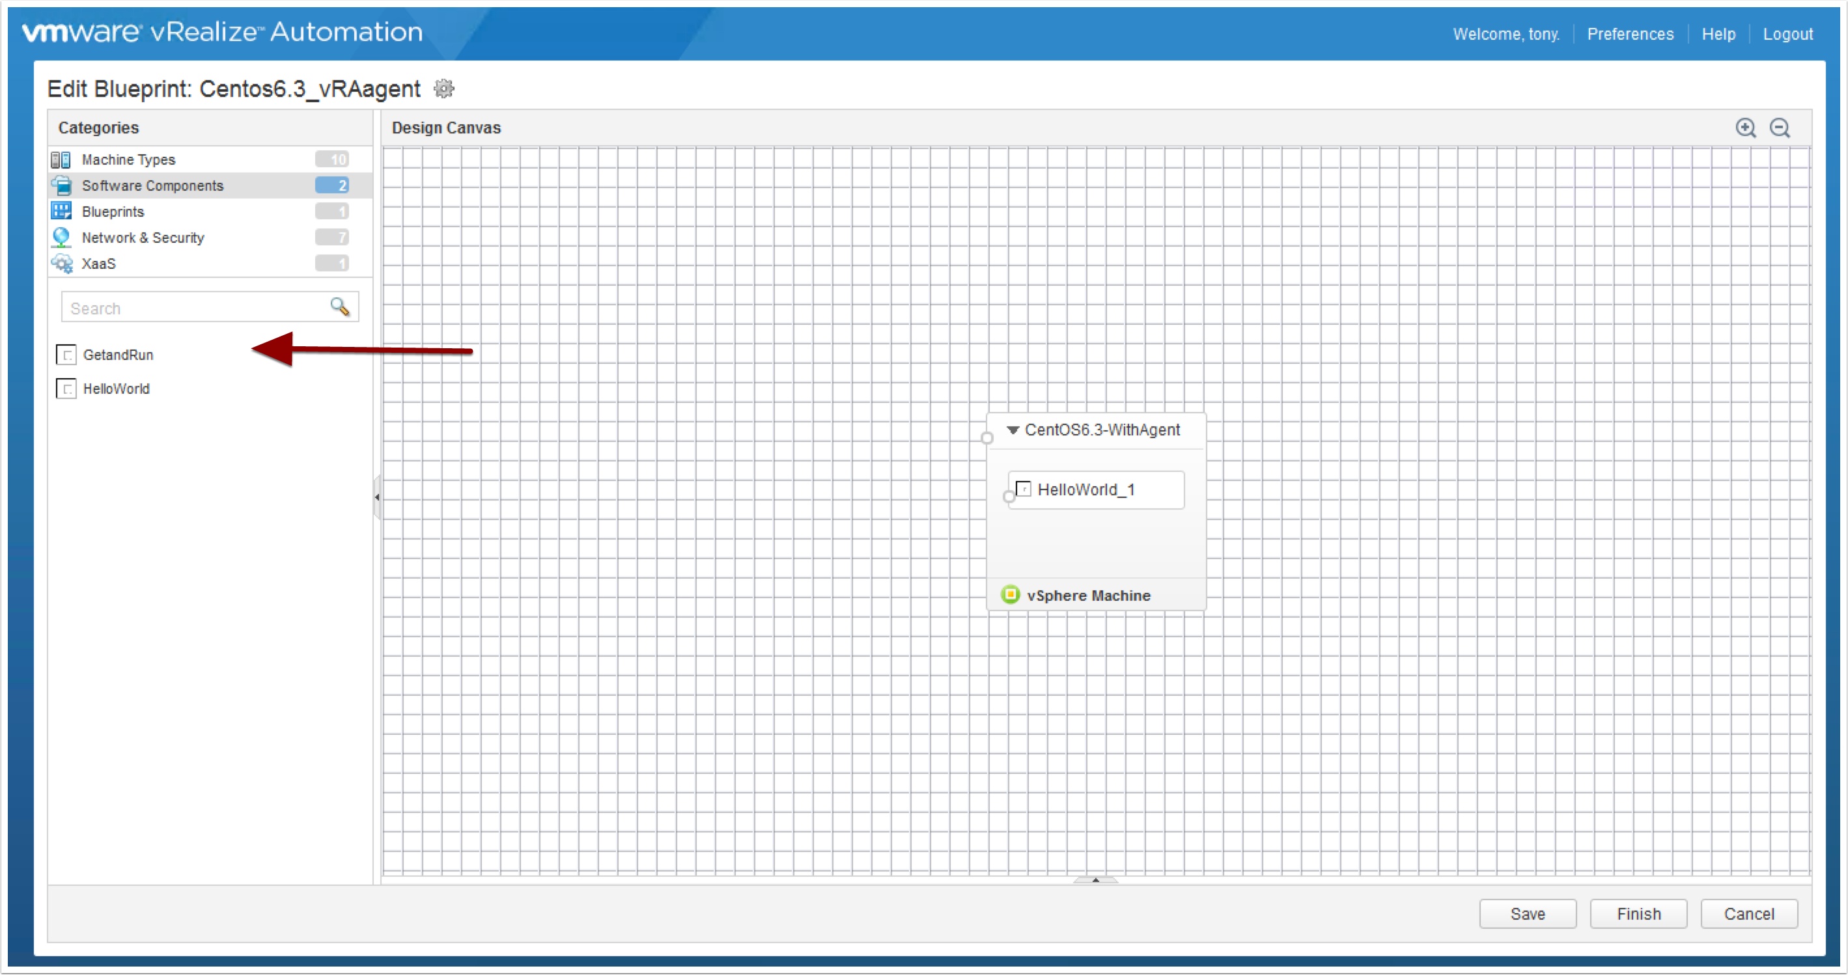This screenshot has height=975, width=1848.
Task: Open the XaaS category
Action: click(98, 263)
